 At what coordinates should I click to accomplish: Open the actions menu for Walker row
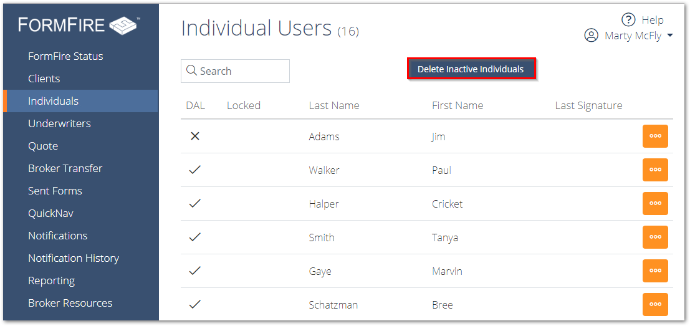tap(655, 170)
